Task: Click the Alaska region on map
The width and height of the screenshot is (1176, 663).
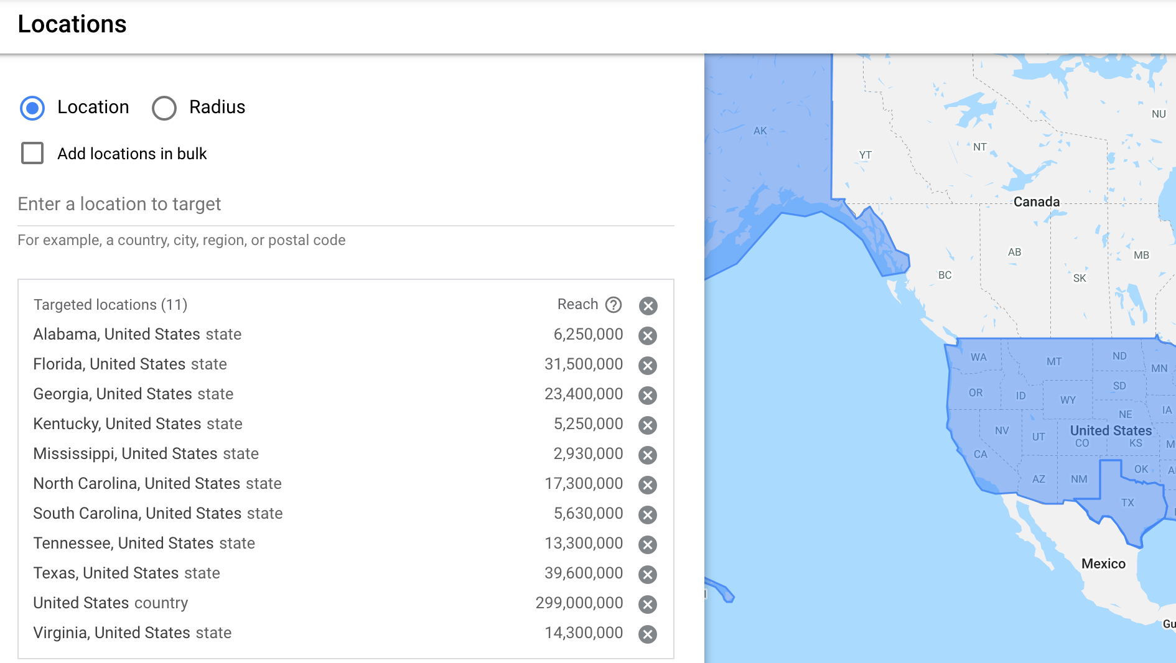Action: [760, 131]
